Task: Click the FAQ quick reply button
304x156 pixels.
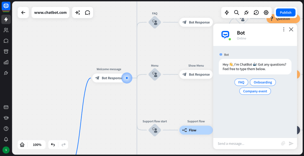Action: 241,82
